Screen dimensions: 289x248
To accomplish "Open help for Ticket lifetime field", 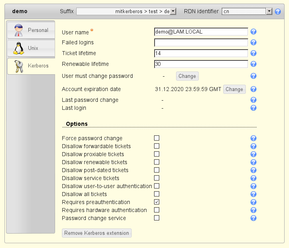I will click(253, 53).
